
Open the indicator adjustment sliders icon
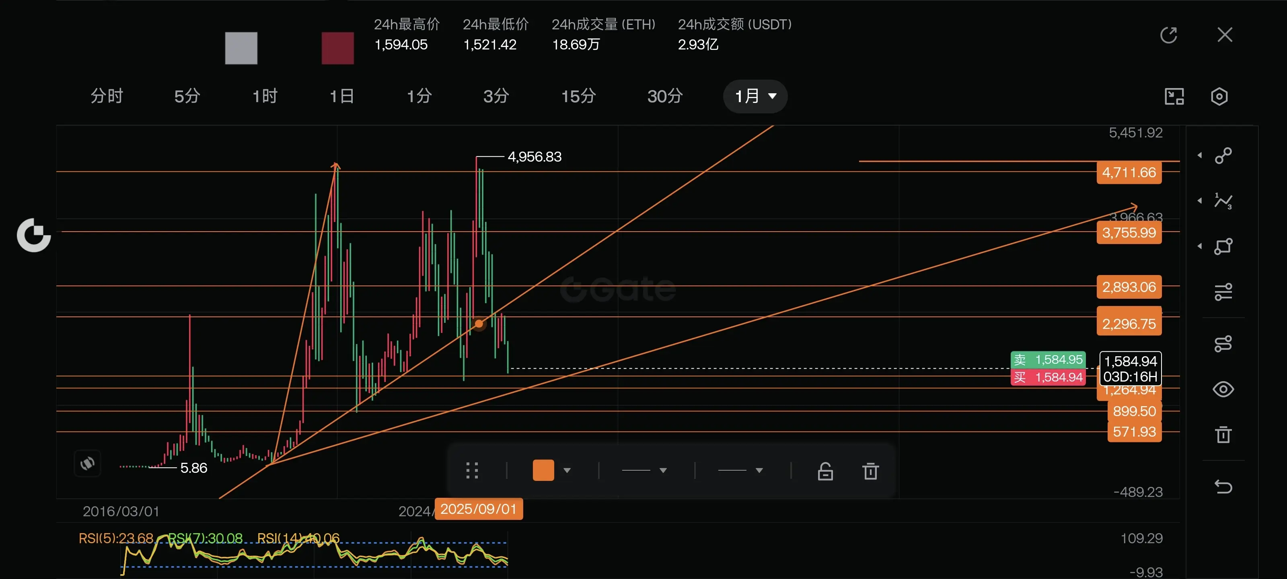[x=1223, y=292]
